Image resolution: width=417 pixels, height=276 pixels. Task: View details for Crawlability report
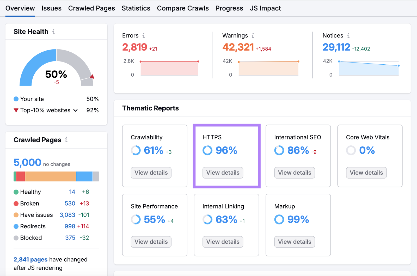coord(151,173)
